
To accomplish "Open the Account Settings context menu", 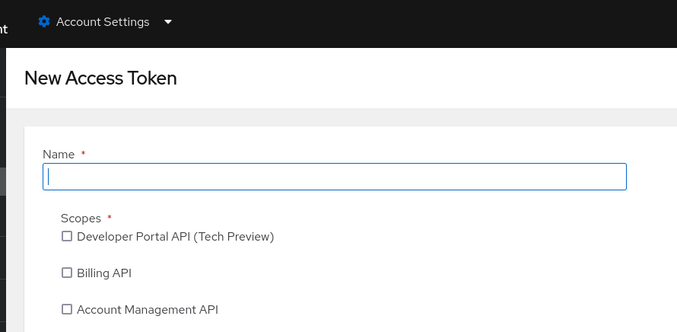I will click(103, 21).
